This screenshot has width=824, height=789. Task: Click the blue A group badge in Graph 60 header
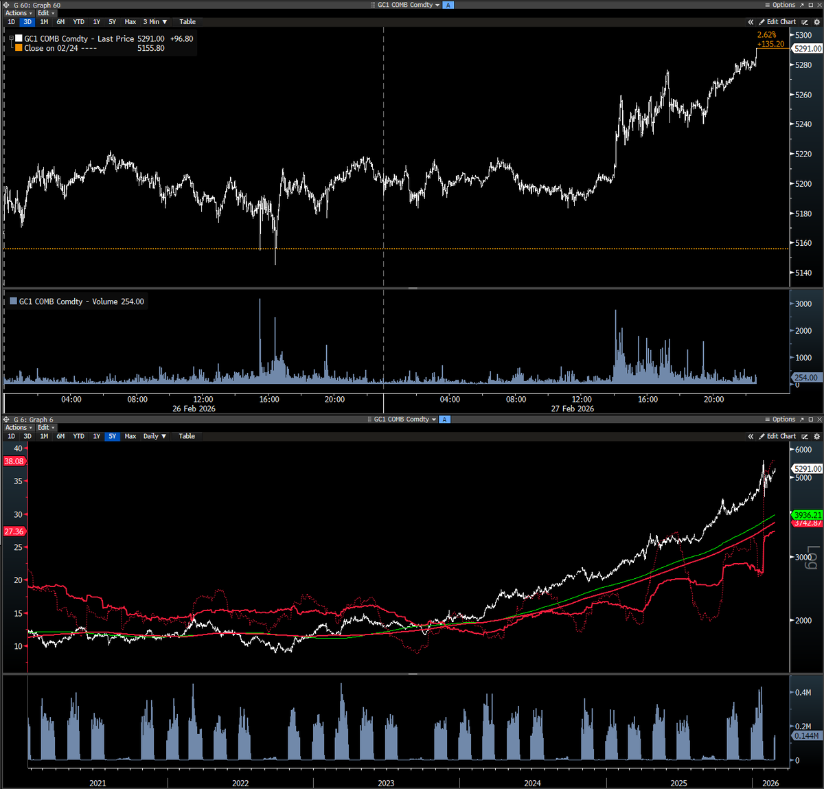[x=448, y=5]
